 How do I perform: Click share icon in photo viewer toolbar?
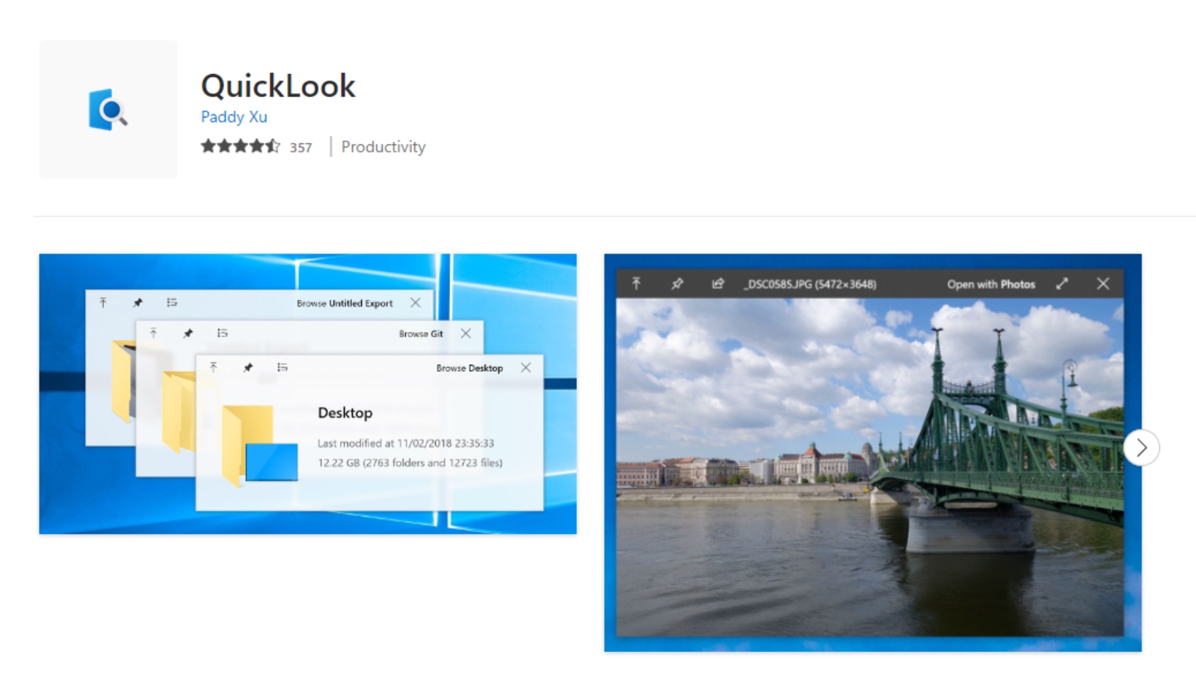tap(718, 283)
